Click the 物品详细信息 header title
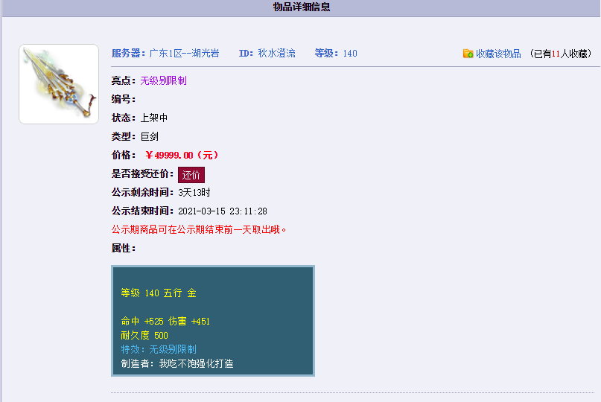601x402 pixels. pyautogui.click(x=302, y=7)
